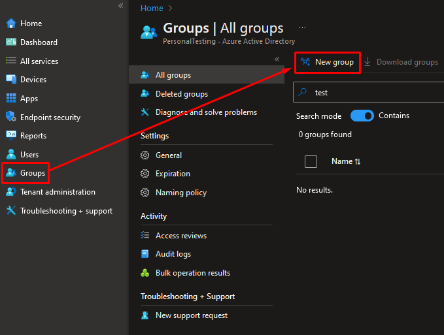This screenshot has width=444, height=335.
Task: Click the search field containing test
Action: click(x=369, y=92)
